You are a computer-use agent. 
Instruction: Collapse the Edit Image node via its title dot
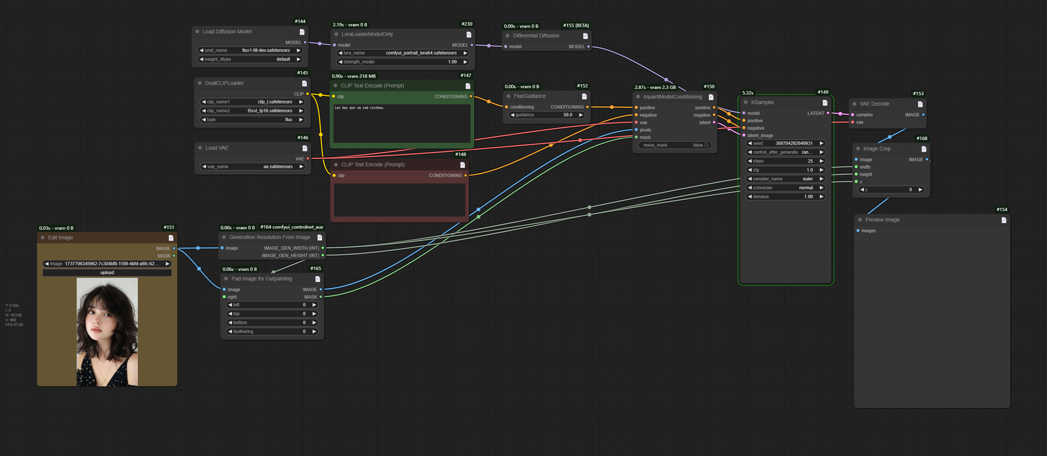[43, 237]
